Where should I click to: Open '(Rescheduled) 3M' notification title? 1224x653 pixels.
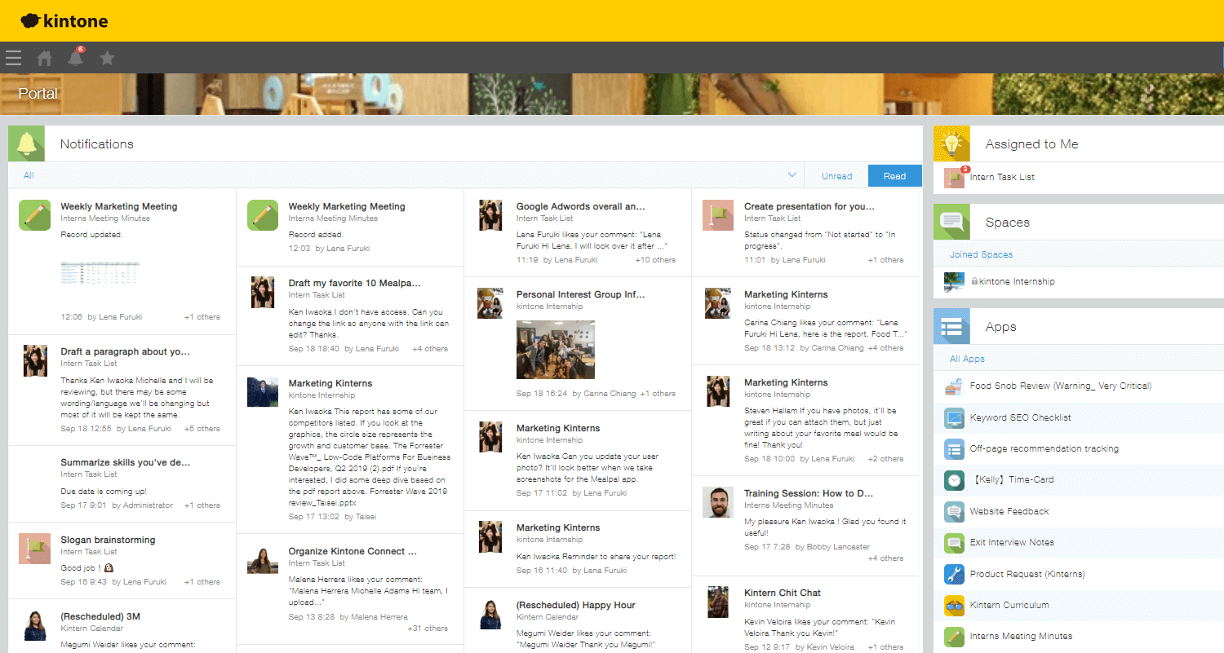pos(100,616)
